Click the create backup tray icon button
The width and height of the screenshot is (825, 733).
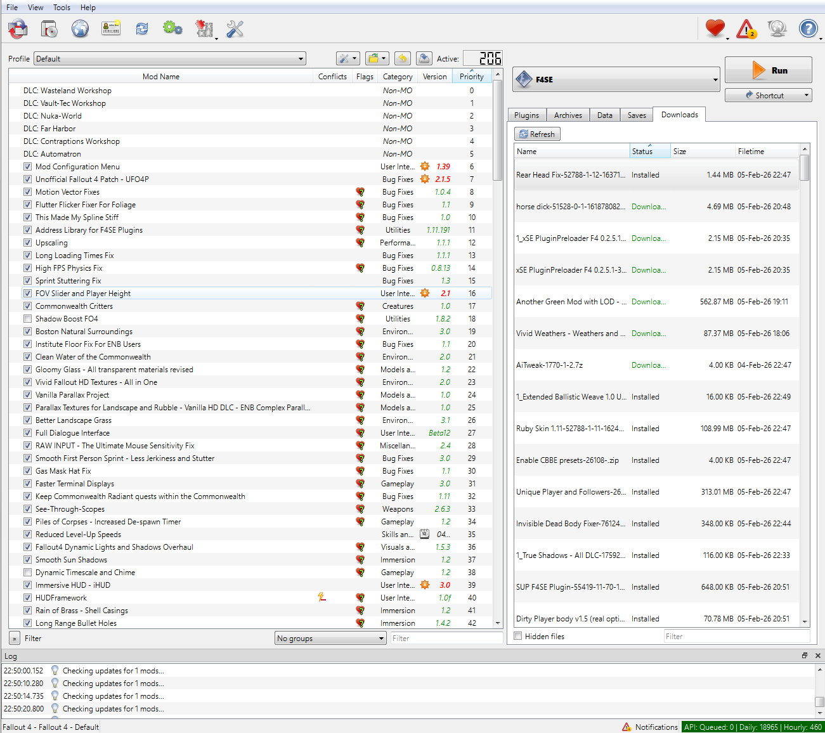click(424, 59)
